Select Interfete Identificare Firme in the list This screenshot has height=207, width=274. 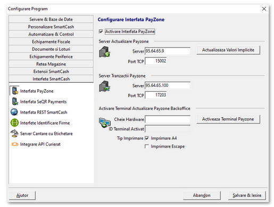pyautogui.click(x=45, y=123)
